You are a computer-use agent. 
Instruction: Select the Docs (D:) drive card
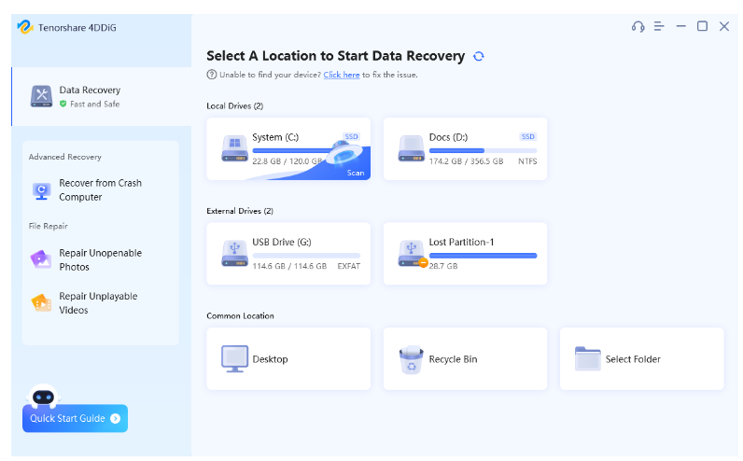465,149
